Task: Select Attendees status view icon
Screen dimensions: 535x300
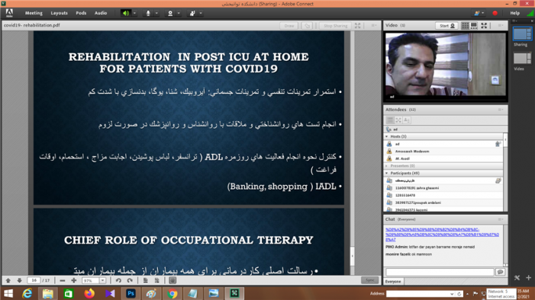Action: 406,120
